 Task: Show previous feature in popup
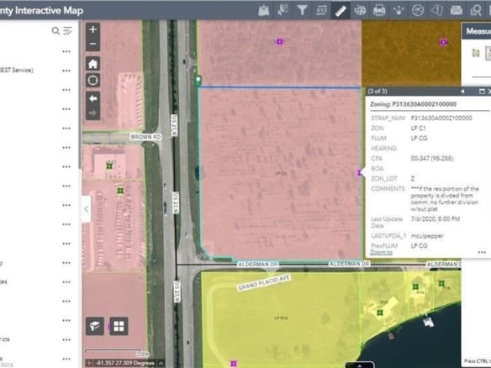(462, 92)
